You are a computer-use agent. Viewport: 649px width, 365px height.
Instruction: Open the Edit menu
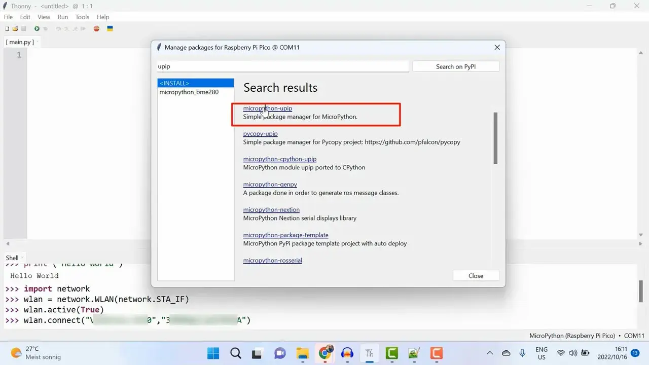pos(25,17)
